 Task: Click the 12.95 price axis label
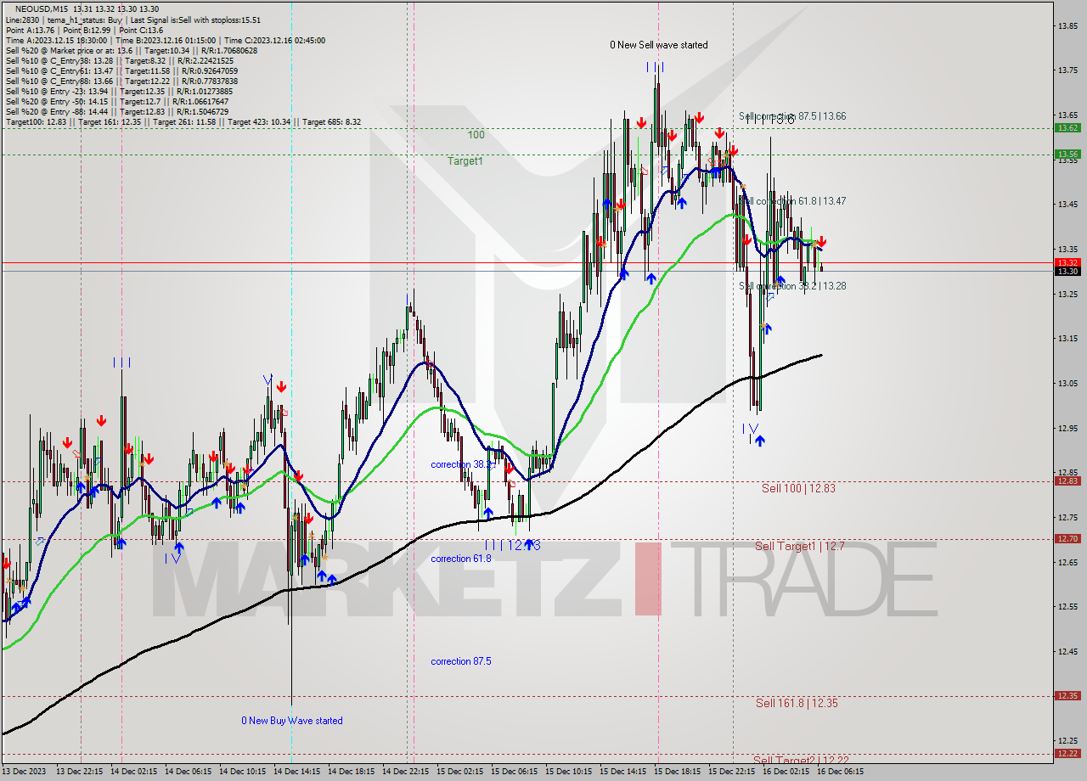click(x=1067, y=428)
